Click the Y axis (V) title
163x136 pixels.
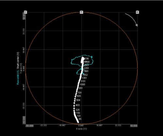pos(21,68)
